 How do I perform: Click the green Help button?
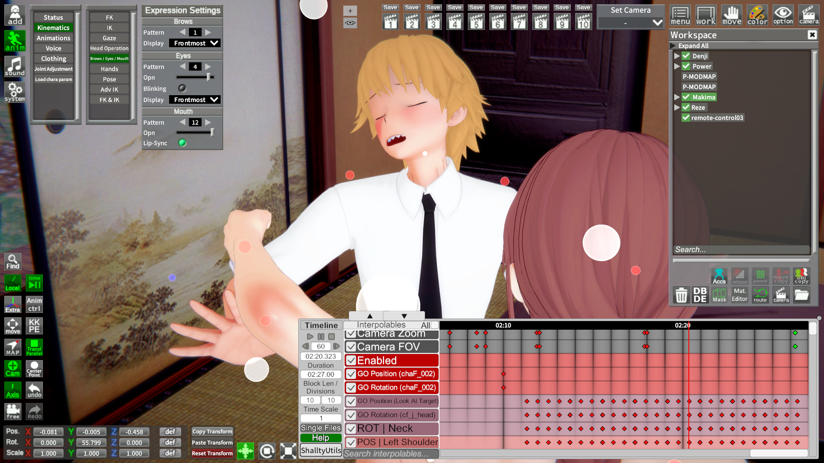click(321, 438)
